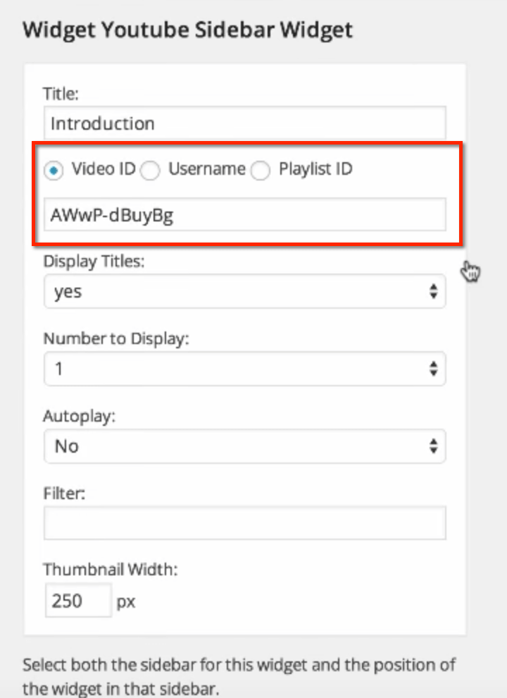Image resolution: width=507 pixels, height=698 pixels.
Task: Click the Number to Display arrows icon
Action: pos(434,369)
